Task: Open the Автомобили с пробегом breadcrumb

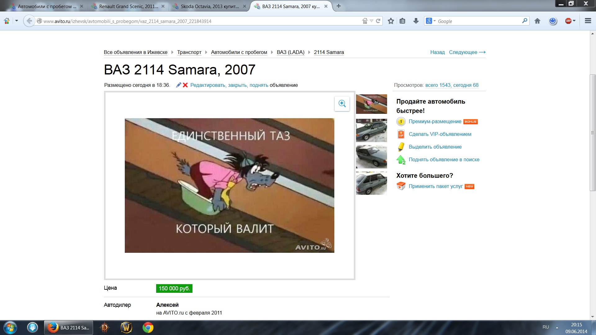Action: [239, 52]
